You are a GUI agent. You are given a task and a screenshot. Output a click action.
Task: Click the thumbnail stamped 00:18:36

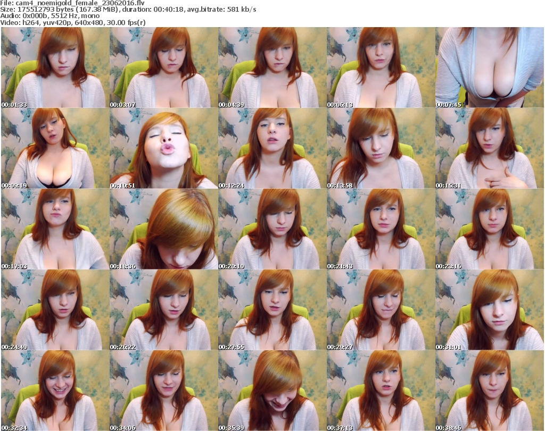pos(164,229)
